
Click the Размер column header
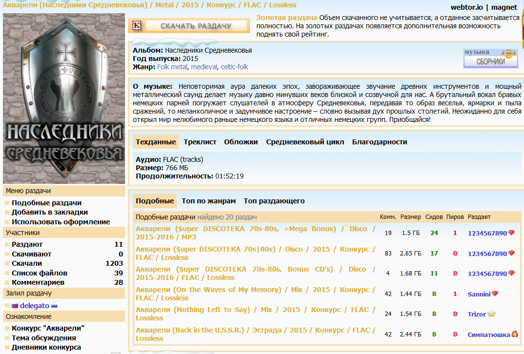coord(411,217)
